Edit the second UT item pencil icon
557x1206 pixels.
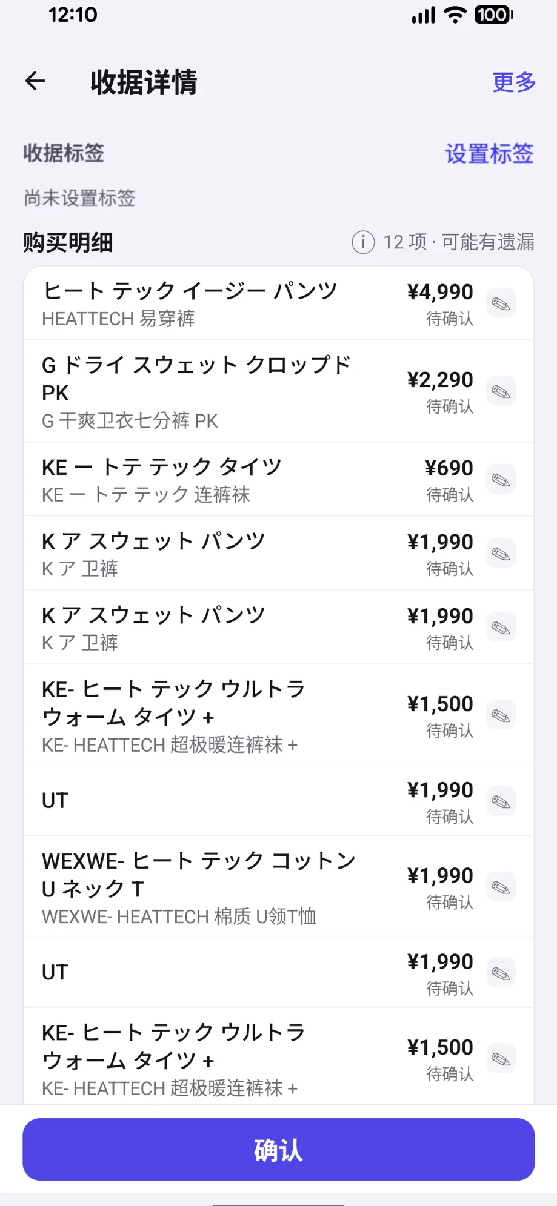[501, 973]
